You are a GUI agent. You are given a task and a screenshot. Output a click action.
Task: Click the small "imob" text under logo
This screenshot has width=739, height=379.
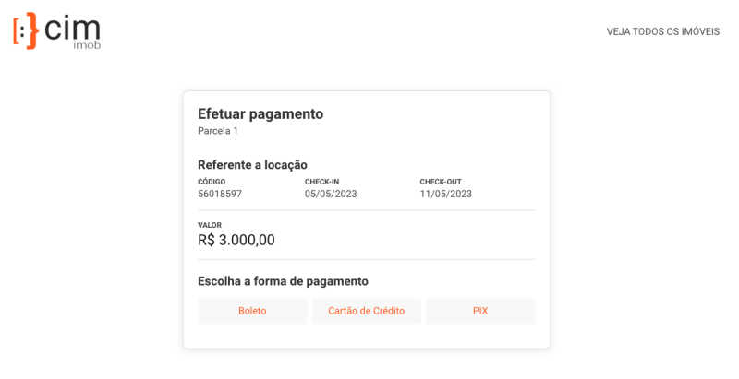(x=87, y=45)
